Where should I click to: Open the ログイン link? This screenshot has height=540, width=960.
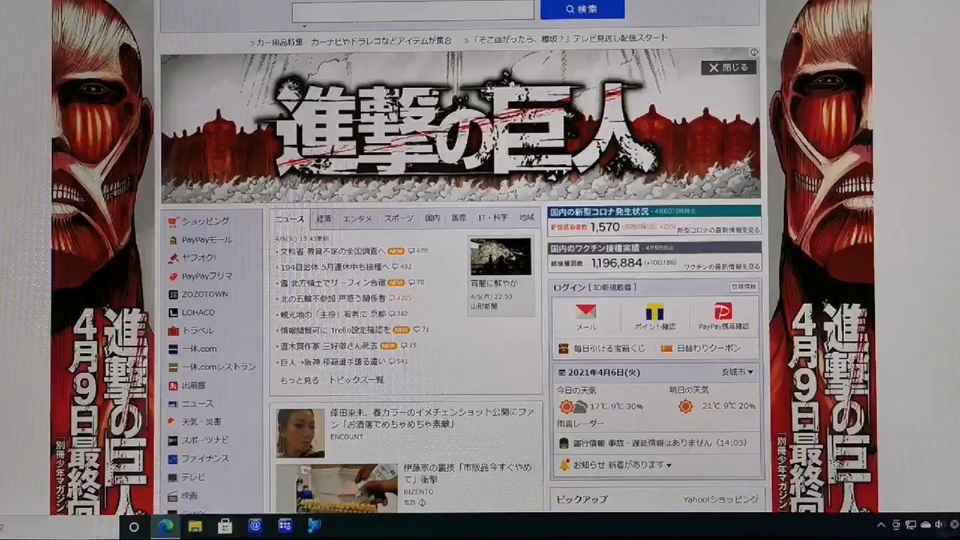(x=569, y=287)
